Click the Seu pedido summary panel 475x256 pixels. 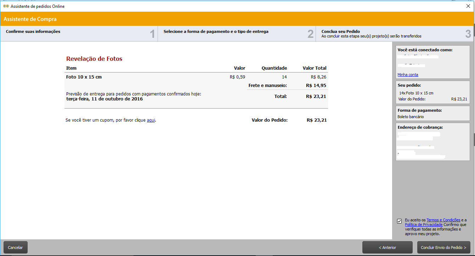432,92
